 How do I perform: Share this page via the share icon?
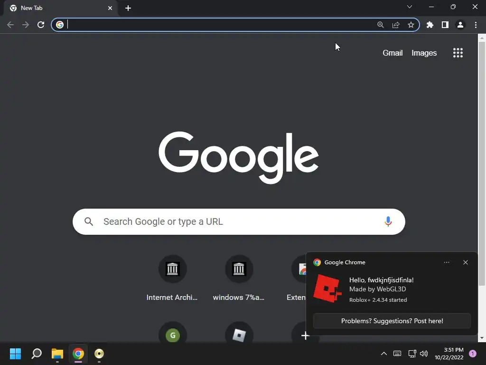click(x=396, y=25)
